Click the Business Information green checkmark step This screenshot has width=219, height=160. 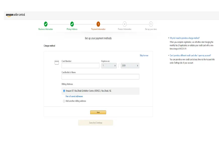point(46,24)
